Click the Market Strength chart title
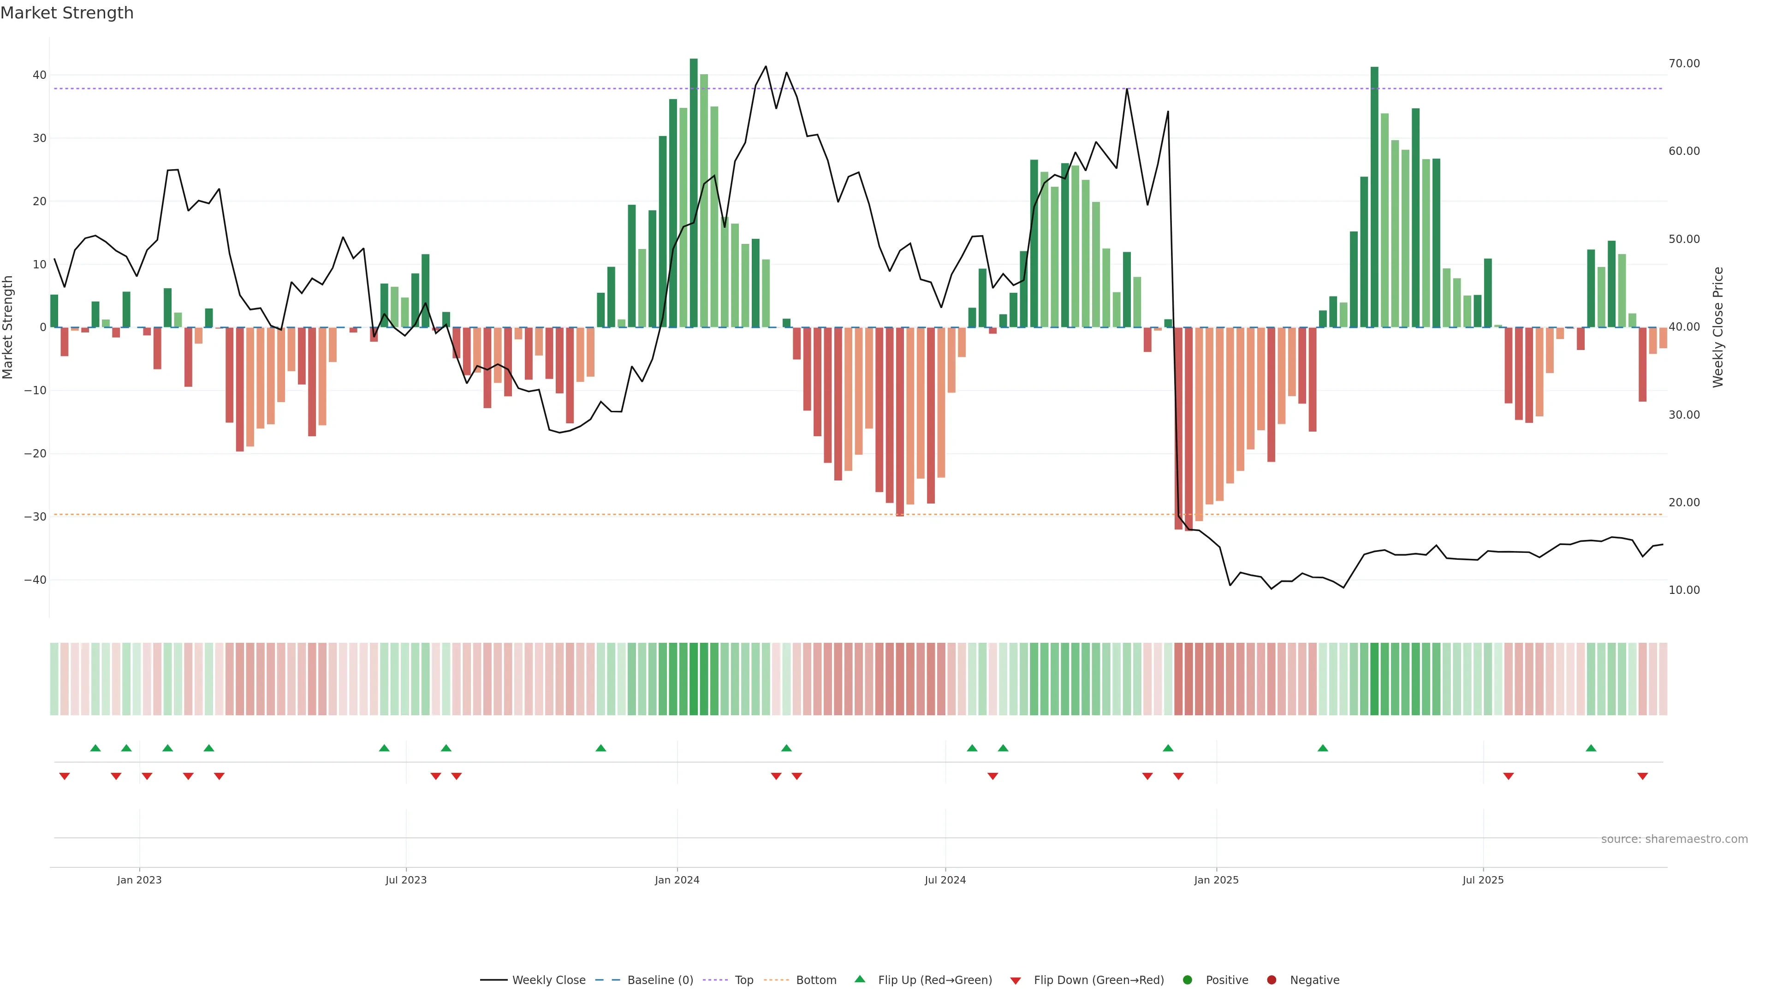The width and height of the screenshot is (1771, 996). [67, 13]
